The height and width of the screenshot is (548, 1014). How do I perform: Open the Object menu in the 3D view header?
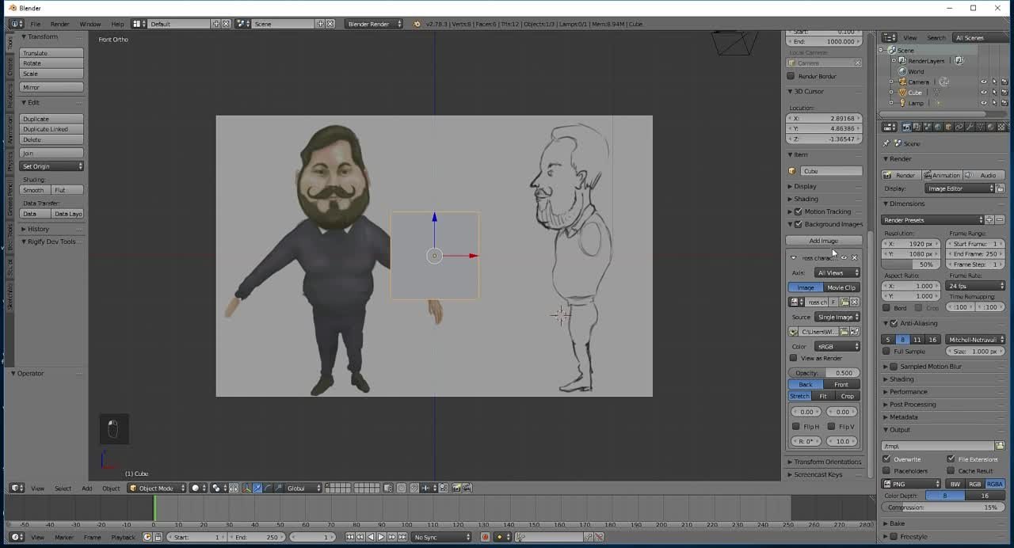(111, 488)
